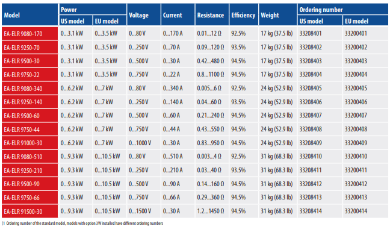The image size is (390, 232).
Task: Select the 0...1000 V voltage cell
Action: tap(144, 143)
